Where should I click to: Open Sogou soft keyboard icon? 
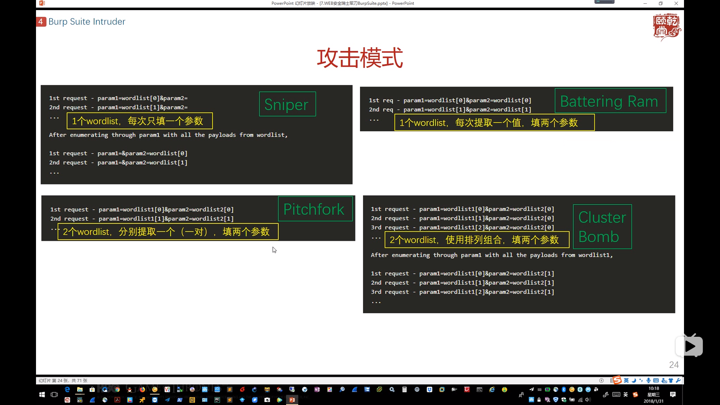click(x=656, y=380)
